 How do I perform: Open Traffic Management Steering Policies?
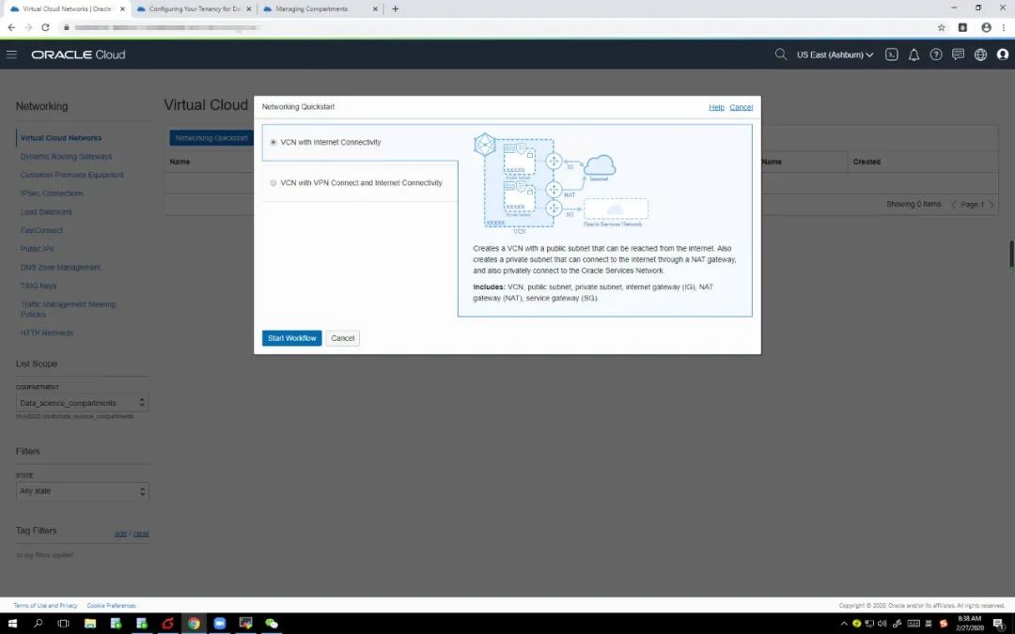click(68, 309)
